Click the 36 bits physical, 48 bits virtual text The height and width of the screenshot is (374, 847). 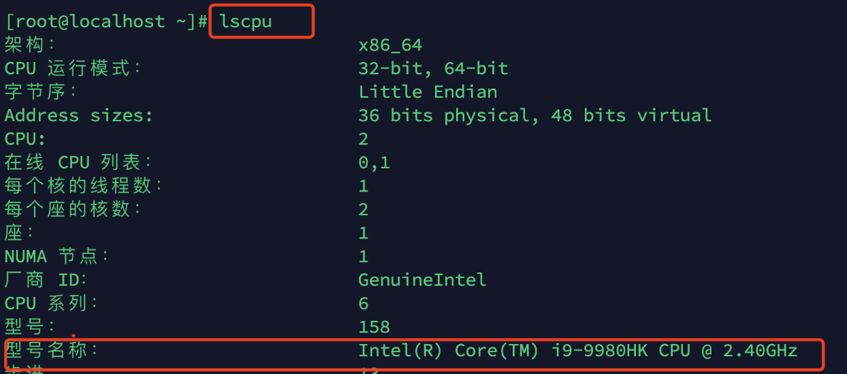534,115
